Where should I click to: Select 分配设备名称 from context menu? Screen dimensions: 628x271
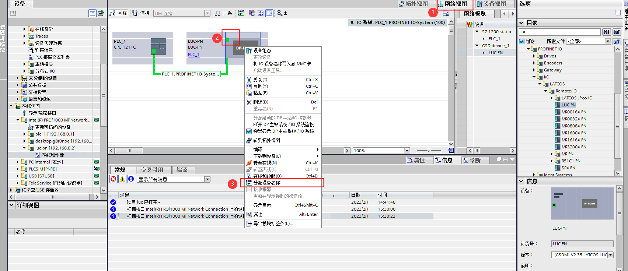click(266, 183)
